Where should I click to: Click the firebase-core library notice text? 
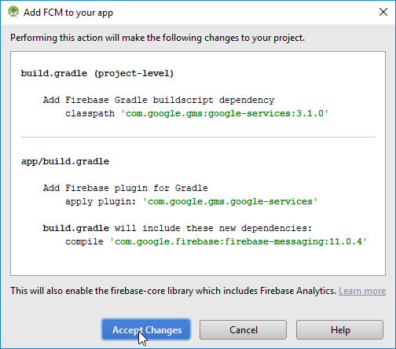tap(173, 291)
